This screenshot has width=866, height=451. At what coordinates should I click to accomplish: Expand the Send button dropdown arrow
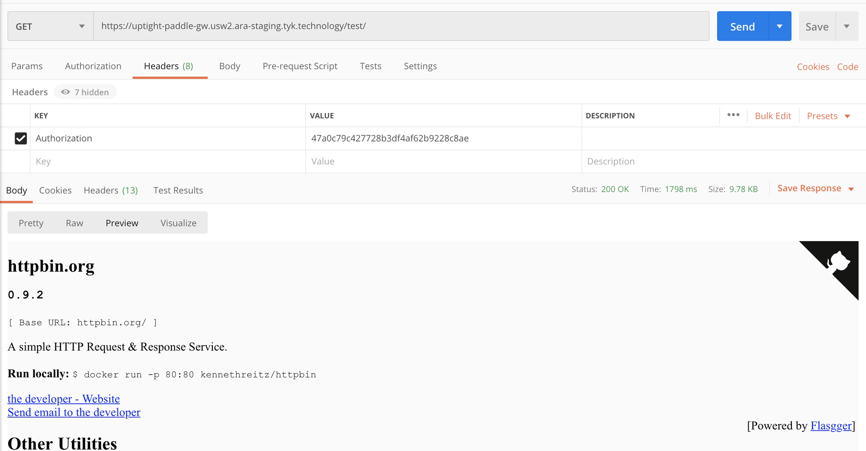click(779, 26)
